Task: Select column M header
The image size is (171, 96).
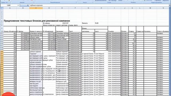Action: click(150, 8)
